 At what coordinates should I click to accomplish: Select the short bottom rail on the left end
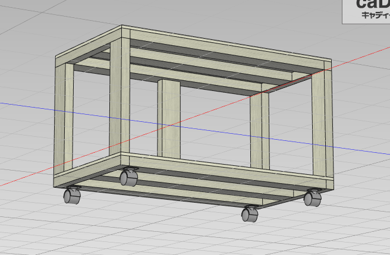click(87, 170)
